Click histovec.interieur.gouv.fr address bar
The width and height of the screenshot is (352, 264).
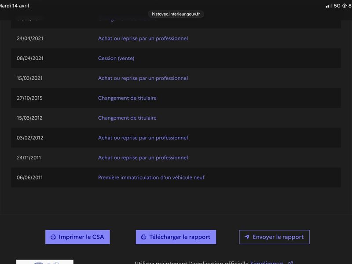[176, 14]
